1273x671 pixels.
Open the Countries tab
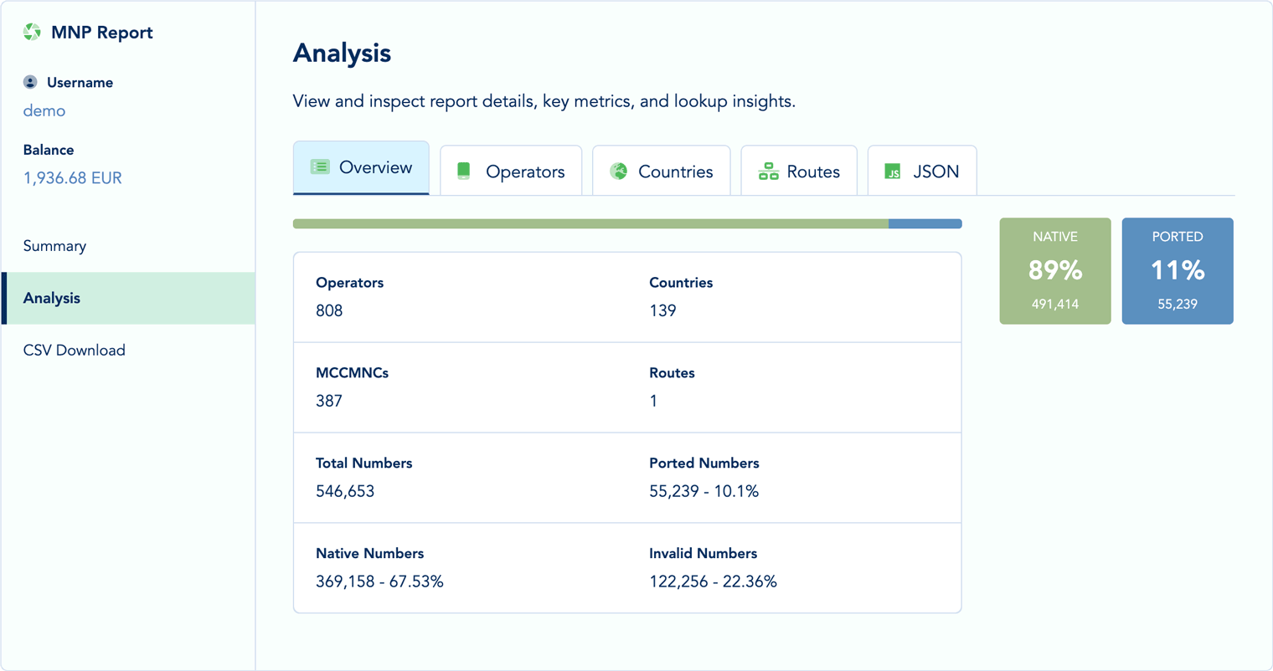pos(662,171)
